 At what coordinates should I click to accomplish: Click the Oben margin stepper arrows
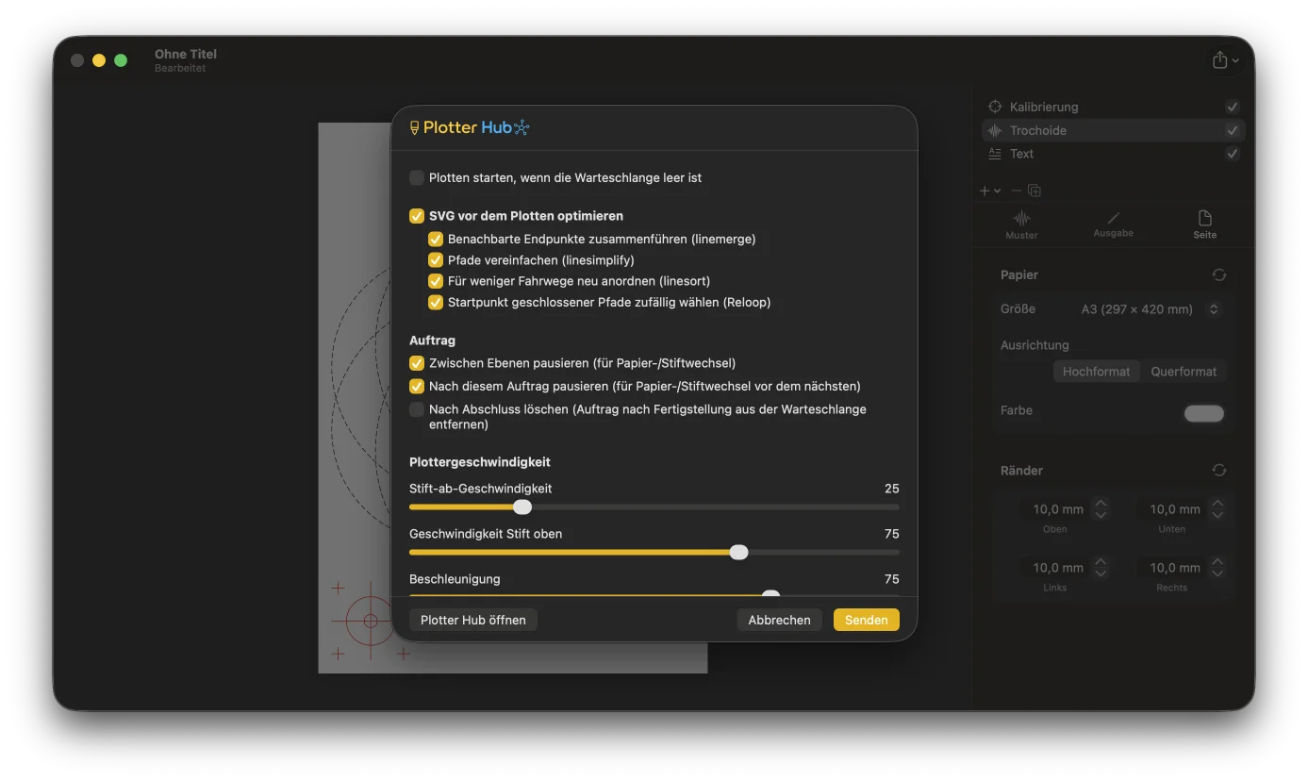point(1101,509)
